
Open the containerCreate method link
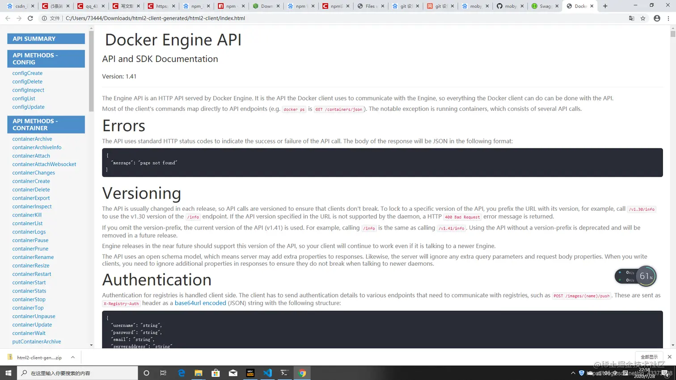click(x=31, y=181)
